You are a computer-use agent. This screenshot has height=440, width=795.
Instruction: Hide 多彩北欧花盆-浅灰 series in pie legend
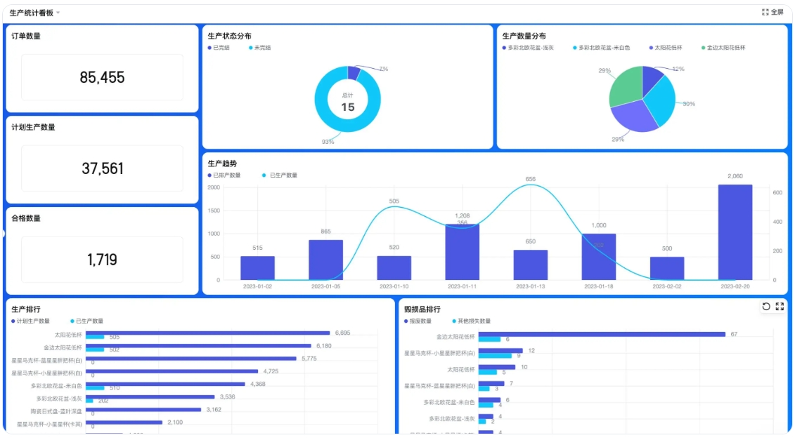pos(531,48)
